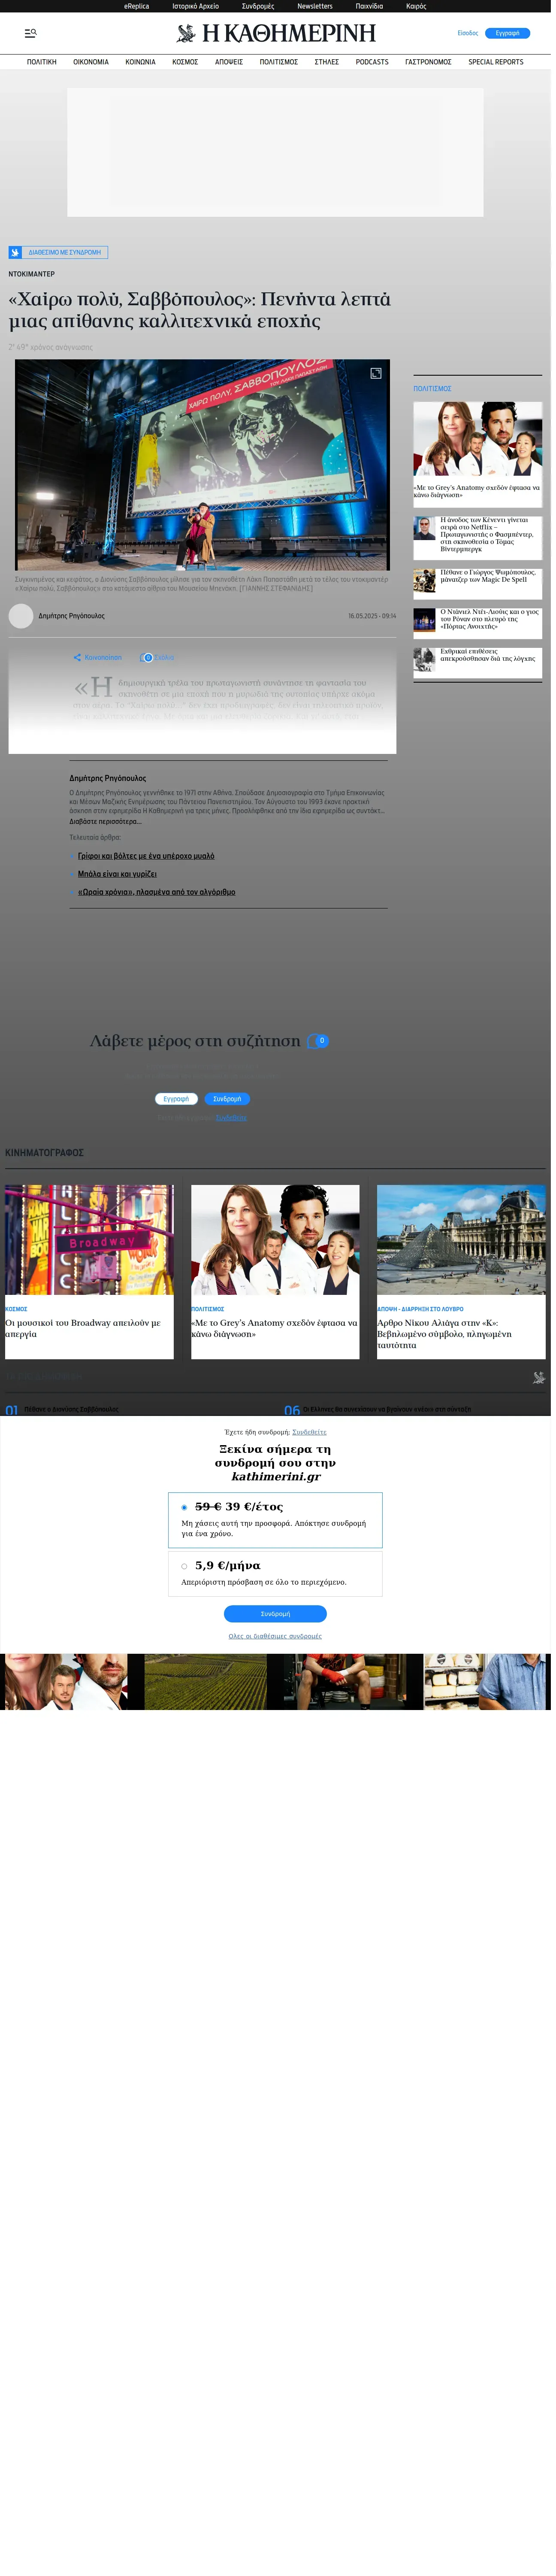Open the hamburger menu with search icon
The image size is (556, 2576).
pos(31,33)
